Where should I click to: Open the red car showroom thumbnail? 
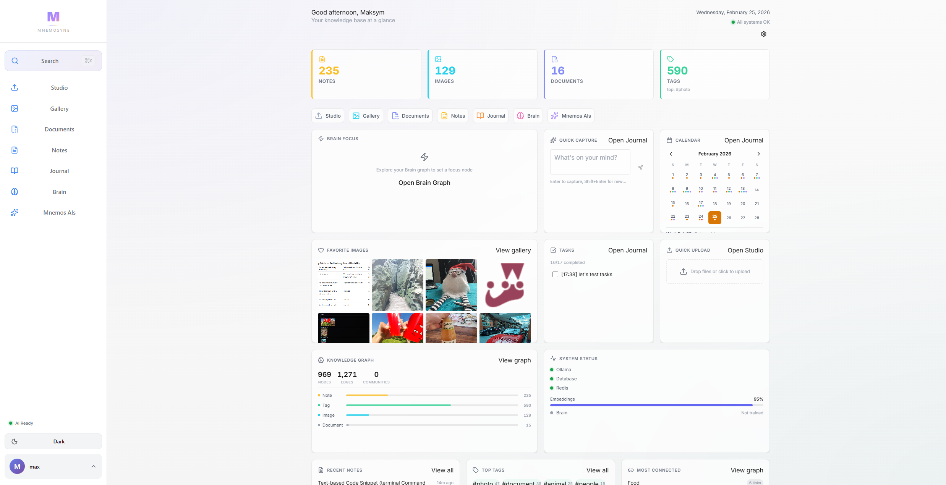click(505, 328)
